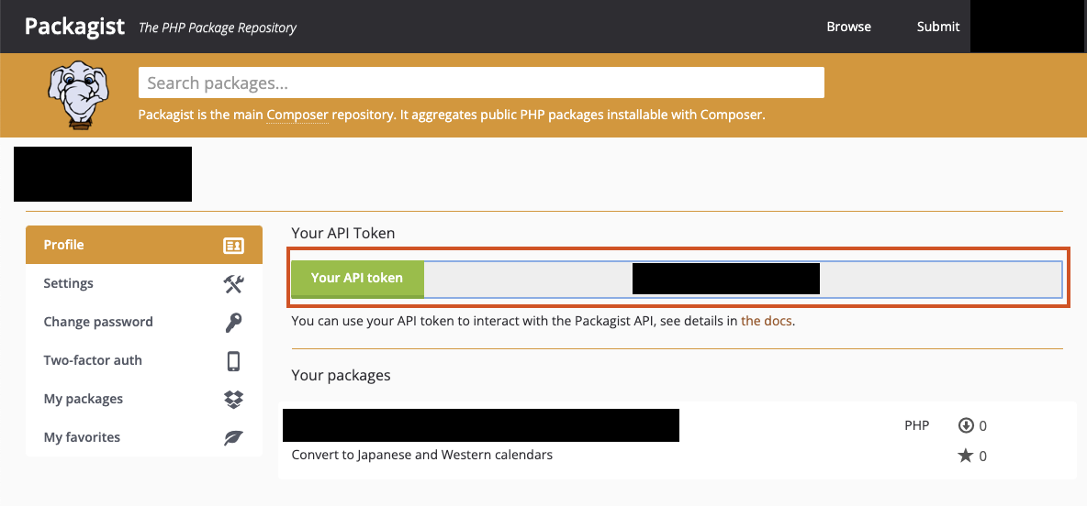This screenshot has width=1087, height=506.
Task: Click the key icon for Change password
Action: click(x=233, y=322)
